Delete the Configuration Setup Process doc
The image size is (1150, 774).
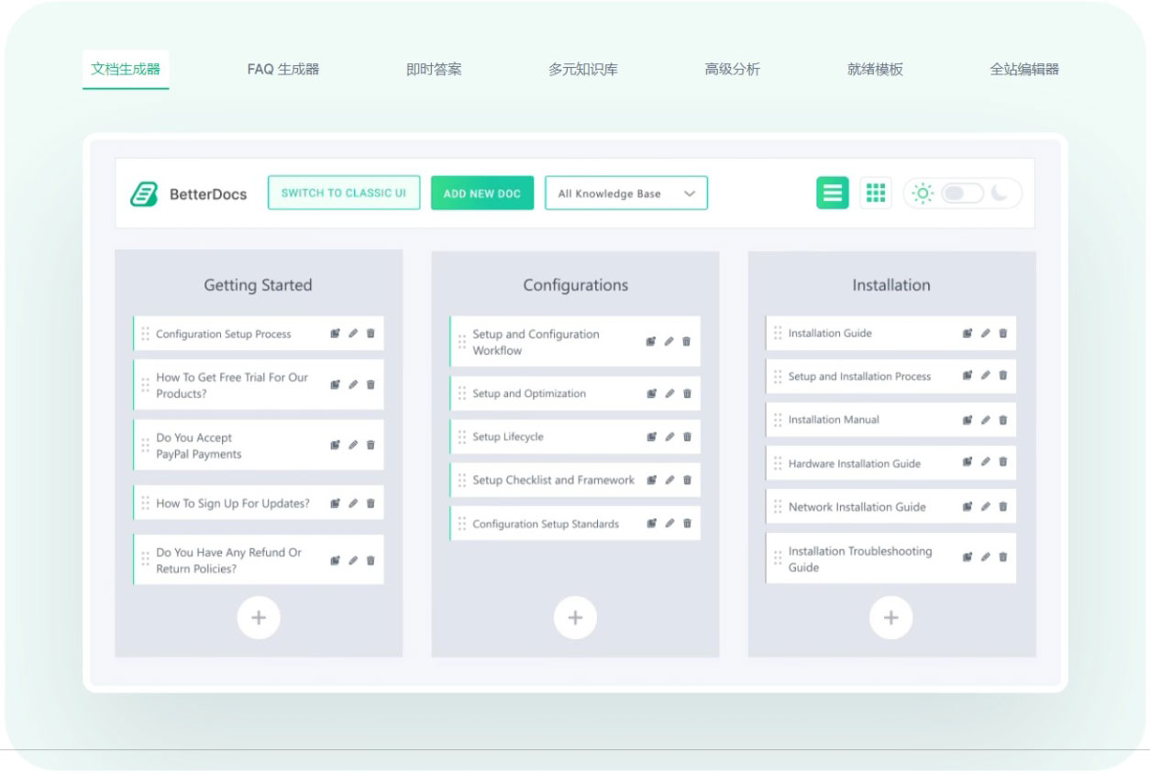click(x=370, y=334)
